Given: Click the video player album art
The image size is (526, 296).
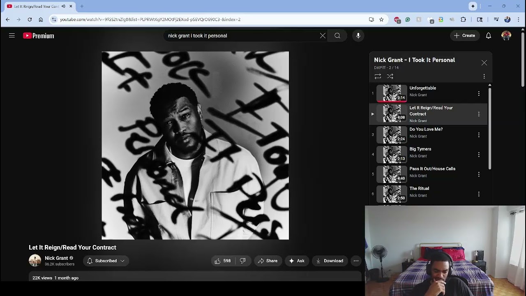Looking at the screenshot, I should (x=195, y=146).
